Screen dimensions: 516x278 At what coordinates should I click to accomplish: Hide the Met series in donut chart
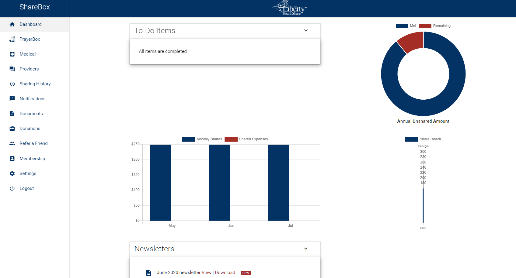click(x=406, y=26)
